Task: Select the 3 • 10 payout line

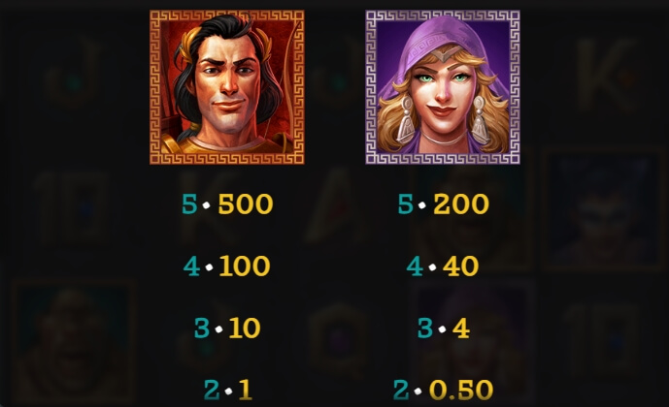Action: click(227, 328)
